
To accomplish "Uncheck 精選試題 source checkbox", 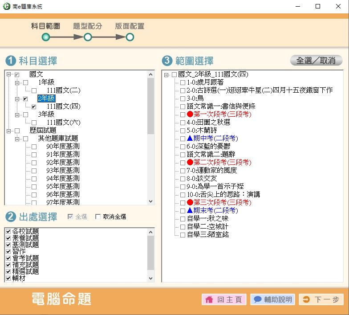I will (x=8, y=272).
